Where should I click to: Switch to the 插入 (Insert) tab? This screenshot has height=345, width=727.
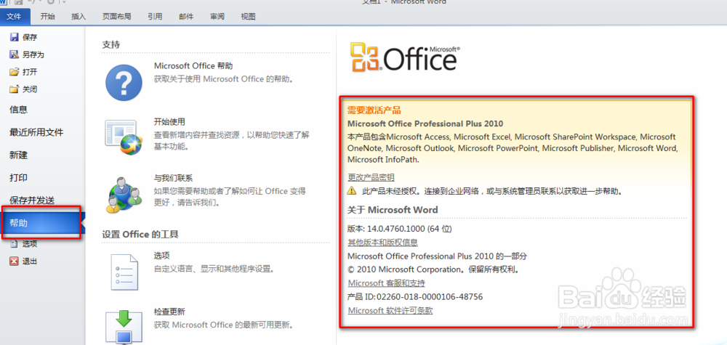pos(79,17)
